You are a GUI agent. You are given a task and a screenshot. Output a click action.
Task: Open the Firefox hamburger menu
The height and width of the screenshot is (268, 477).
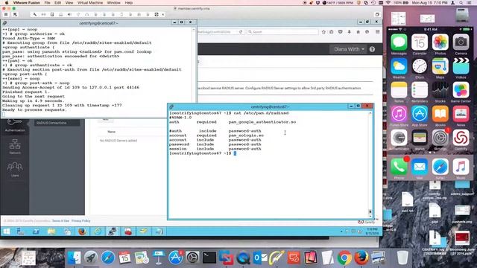378,31
